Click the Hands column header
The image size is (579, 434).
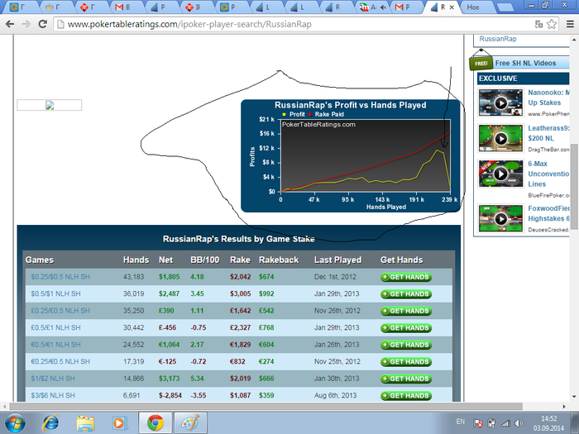(136, 260)
